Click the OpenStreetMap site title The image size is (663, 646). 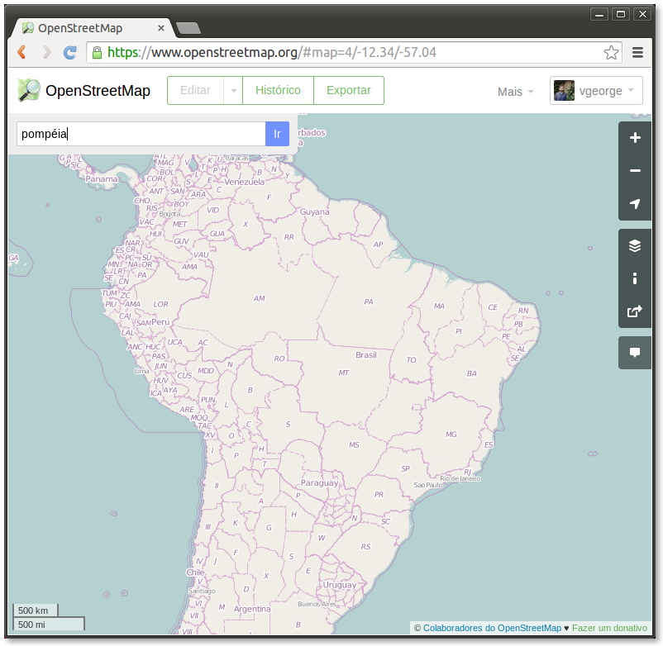pos(98,90)
